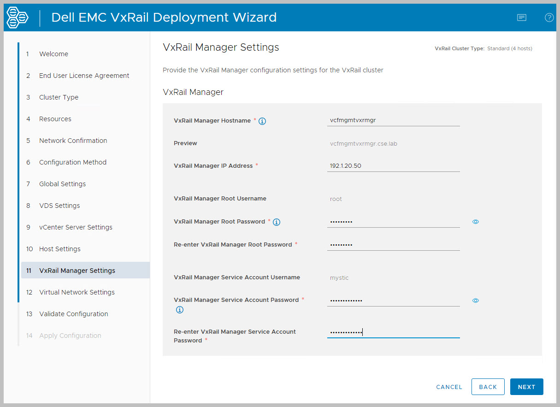Open the feedback message icon in header
Image resolution: width=560 pixels, height=407 pixels.
pos(522,18)
